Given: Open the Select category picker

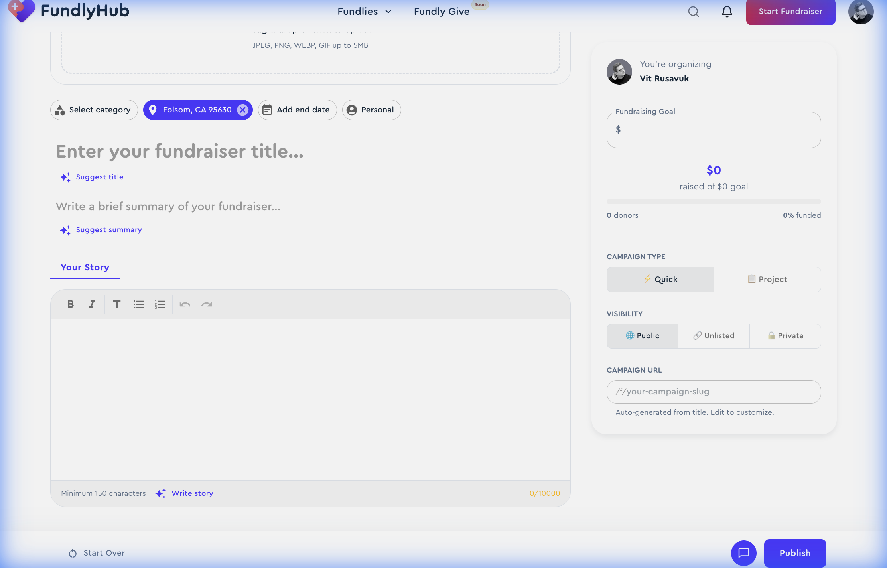Looking at the screenshot, I should [x=94, y=110].
